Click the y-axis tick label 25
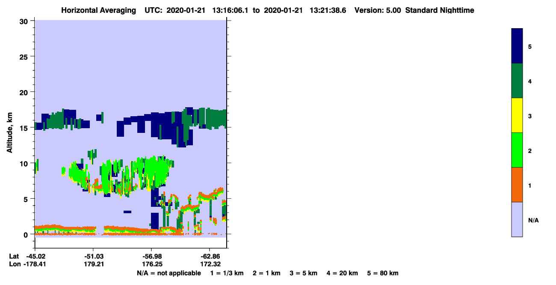556x285 pixels. pyautogui.click(x=24, y=57)
